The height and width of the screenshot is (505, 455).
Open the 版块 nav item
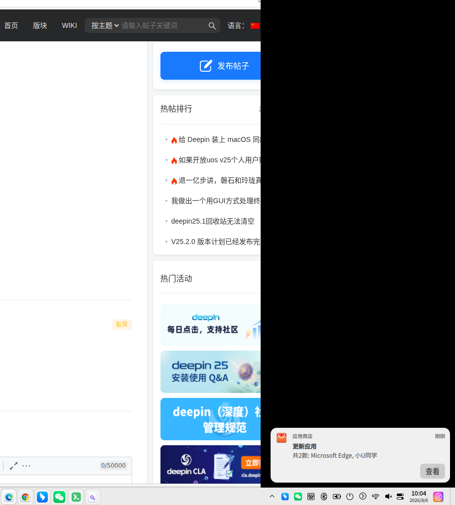pos(40,25)
